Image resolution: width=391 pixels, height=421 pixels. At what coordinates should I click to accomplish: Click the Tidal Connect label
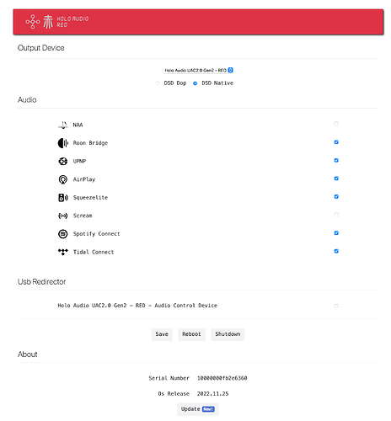pos(94,252)
